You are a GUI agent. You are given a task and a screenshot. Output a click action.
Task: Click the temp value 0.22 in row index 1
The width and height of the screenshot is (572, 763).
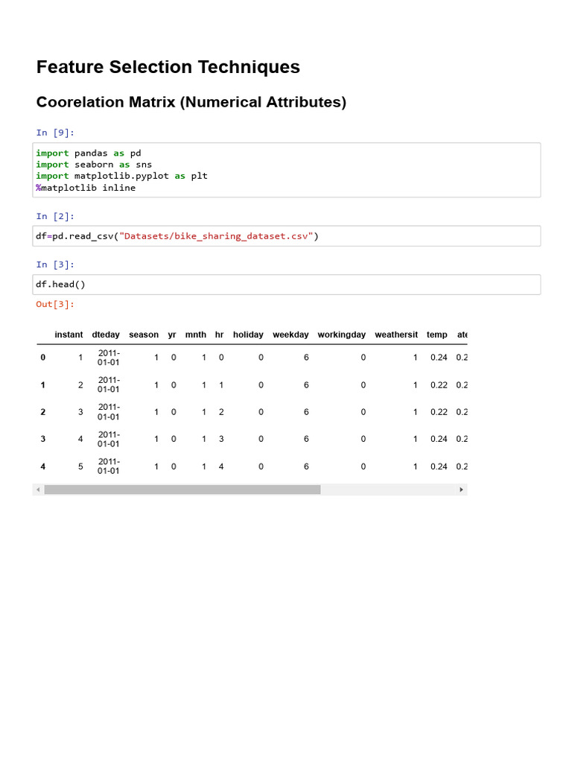coord(439,385)
